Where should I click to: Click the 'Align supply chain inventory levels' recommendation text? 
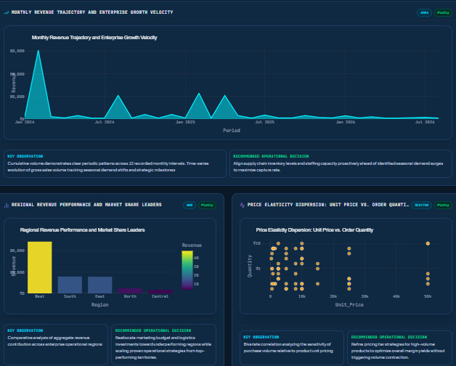coord(338,167)
